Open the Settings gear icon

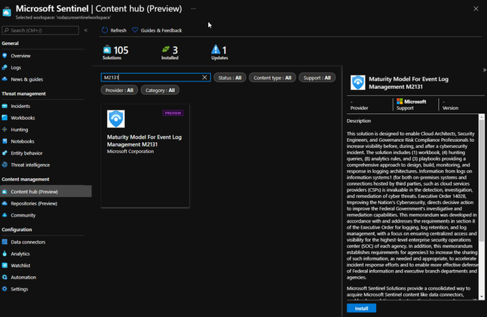[x=5, y=289]
